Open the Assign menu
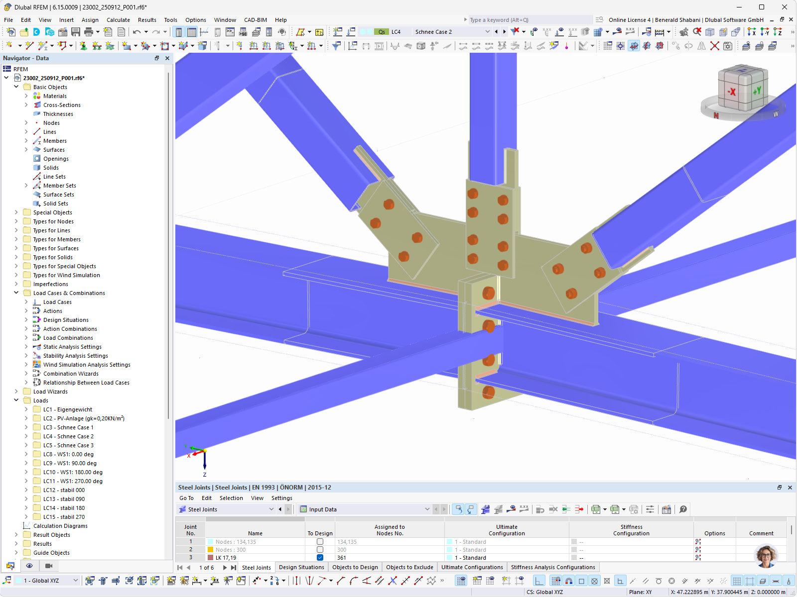Screen dimensions: 797x597 (x=90, y=20)
